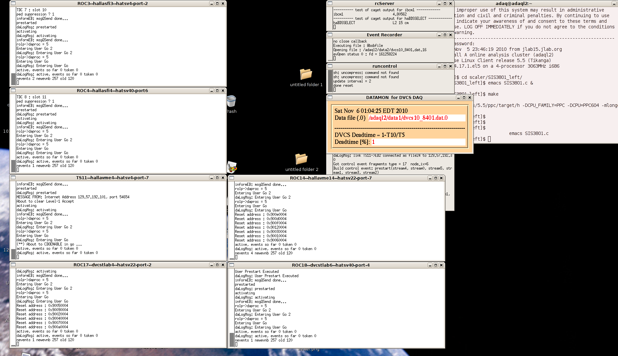This screenshot has width=618, height=356.
Task: Close the ROC3 terminal window
Action: [223, 3]
